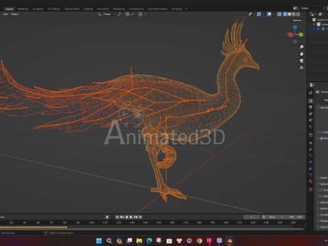Switch to UV Editing workspace
This screenshot has width=328, height=246.
point(53,9)
